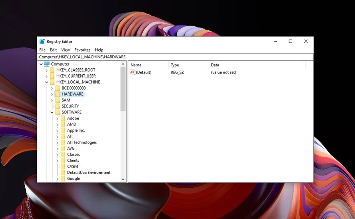Collapse the HKEY_LOCAL_MACHINE branch
The height and width of the screenshot is (219, 355).
click(46, 82)
